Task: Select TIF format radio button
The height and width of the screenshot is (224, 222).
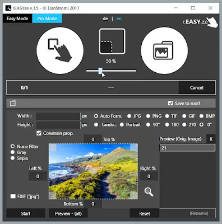Action: 167,116
